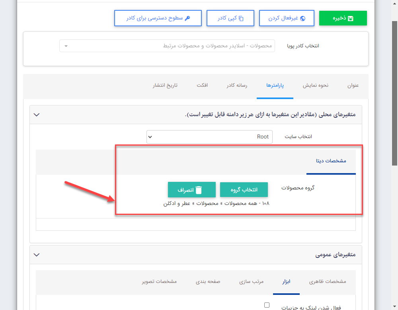The height and width of the screenshot is (310, 398).
Task: Switch to the عنوان tab
Action: [352, 85]
